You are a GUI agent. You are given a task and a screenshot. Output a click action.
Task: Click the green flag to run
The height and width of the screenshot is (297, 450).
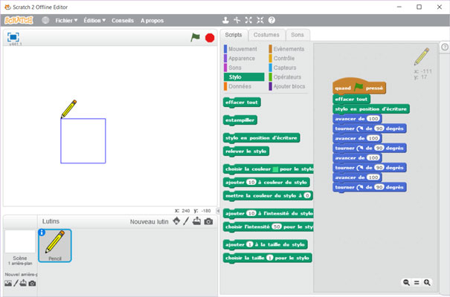point(196,37)
